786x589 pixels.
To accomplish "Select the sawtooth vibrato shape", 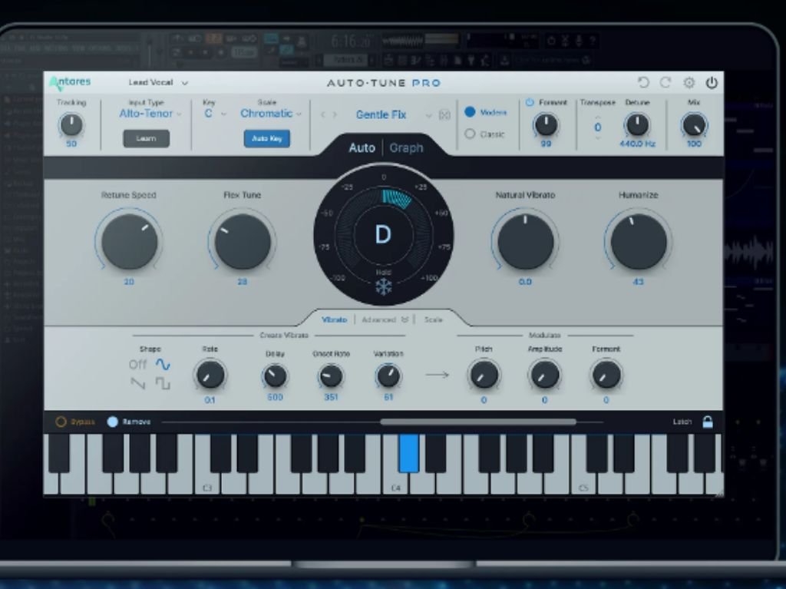I will (137, 384).
